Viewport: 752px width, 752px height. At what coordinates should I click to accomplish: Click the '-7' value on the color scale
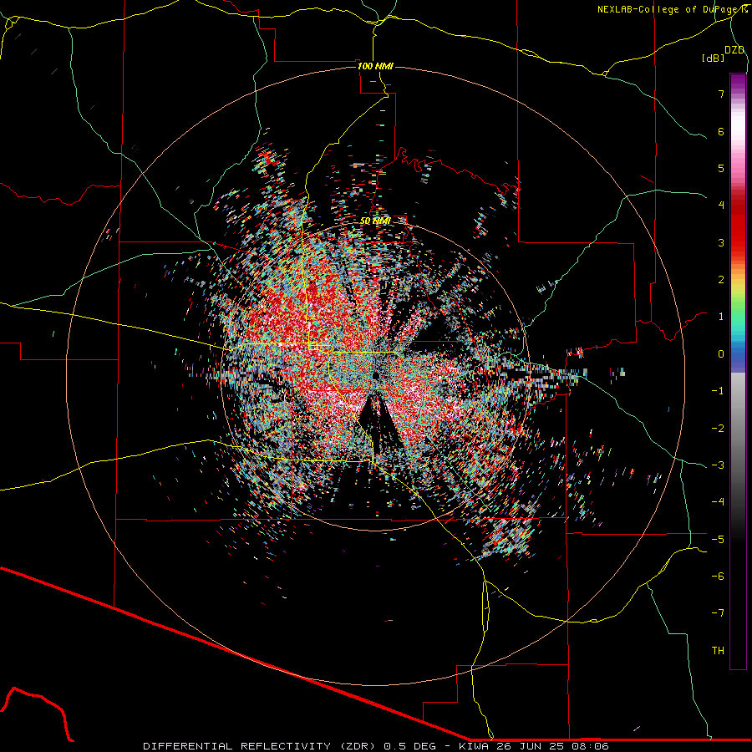pos(718,613)
